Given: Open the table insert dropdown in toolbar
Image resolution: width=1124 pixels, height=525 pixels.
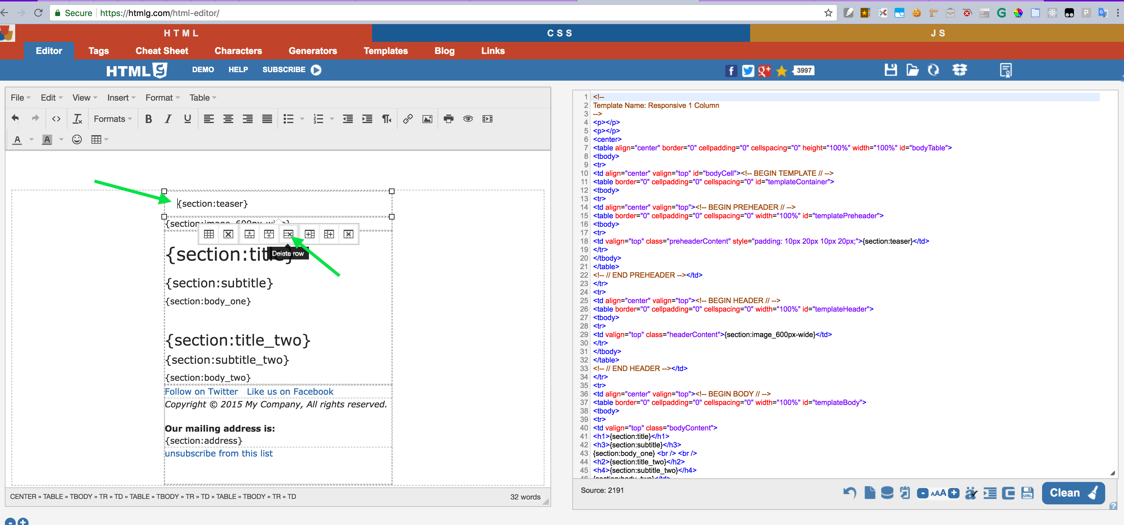Looking at the screenshot, I should tap(100, 139).
